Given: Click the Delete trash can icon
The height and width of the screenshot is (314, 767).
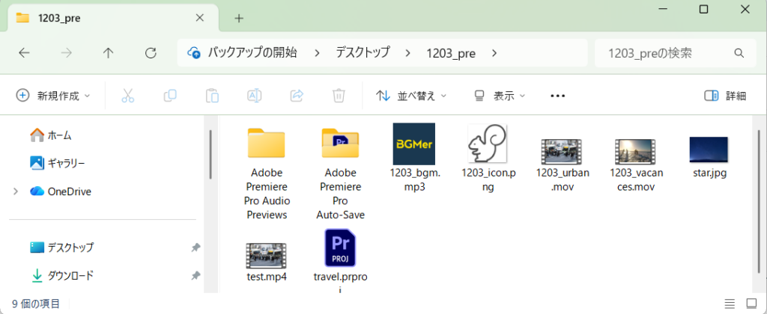Looking at the screenshot, I should pos(339,96).
